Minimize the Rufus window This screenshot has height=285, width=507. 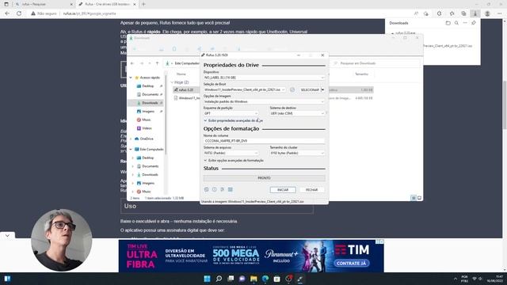click(x=299, y=55)
